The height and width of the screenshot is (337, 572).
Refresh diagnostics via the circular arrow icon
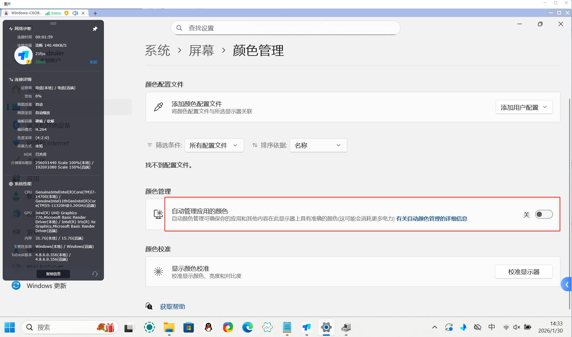click(x=95, y=274)
